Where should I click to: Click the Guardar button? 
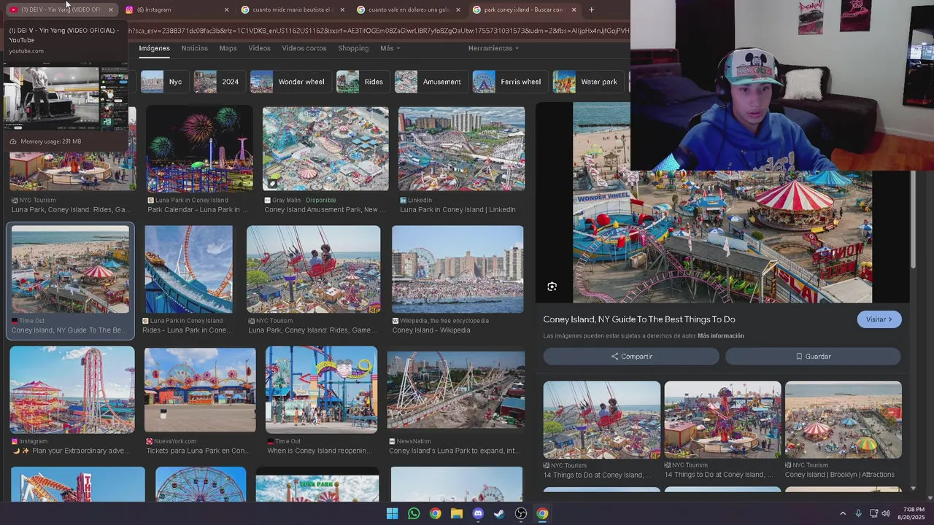[x=813, y=357]
